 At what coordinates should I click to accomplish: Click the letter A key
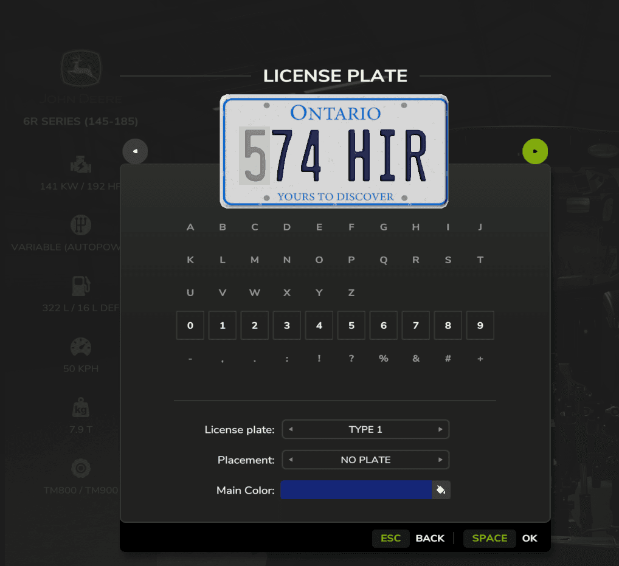point(190,227)
